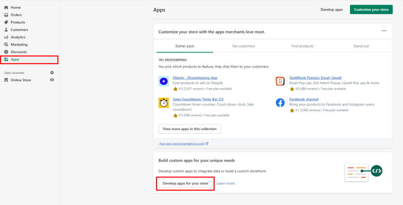Click the Oberlo app icon
Image resolution: width=403 pixels, height=205 pixels.
[164, 81]
